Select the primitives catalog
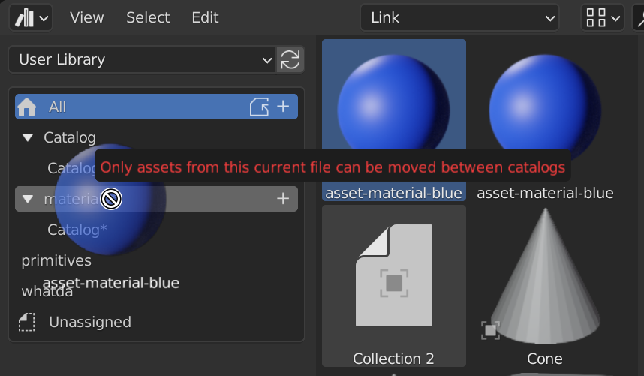Viewport: 644px width, 376px height. pos(56,260)
